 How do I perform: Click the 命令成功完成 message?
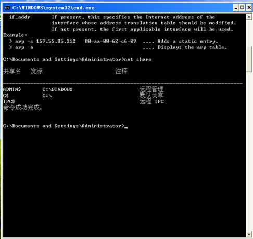(x=22, y=108)
